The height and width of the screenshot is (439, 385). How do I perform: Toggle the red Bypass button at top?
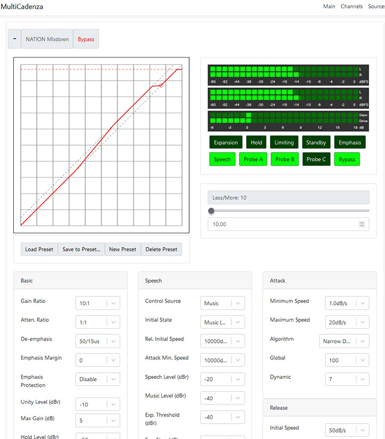pos(86,39)
